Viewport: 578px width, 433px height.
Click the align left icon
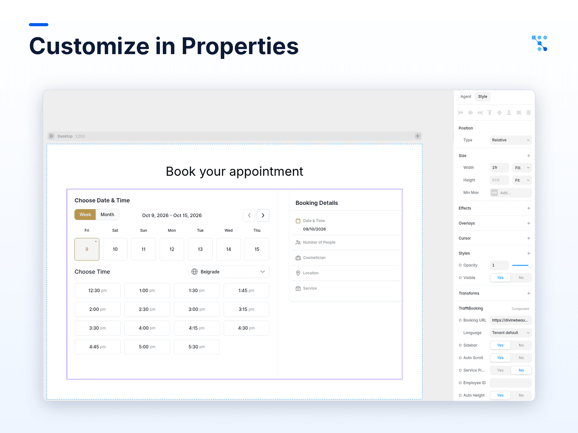tap(461, 113)
